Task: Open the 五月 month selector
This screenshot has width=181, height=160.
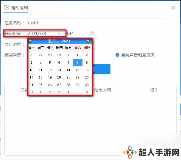Action: (x=53, y=41)
